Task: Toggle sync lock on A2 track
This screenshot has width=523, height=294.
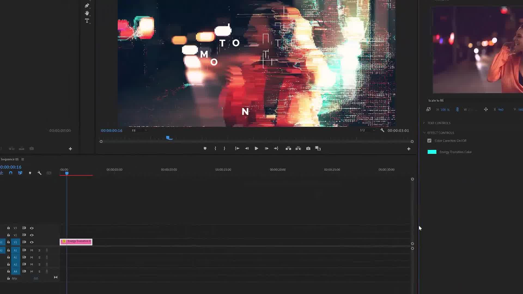Action: [24, 257]
